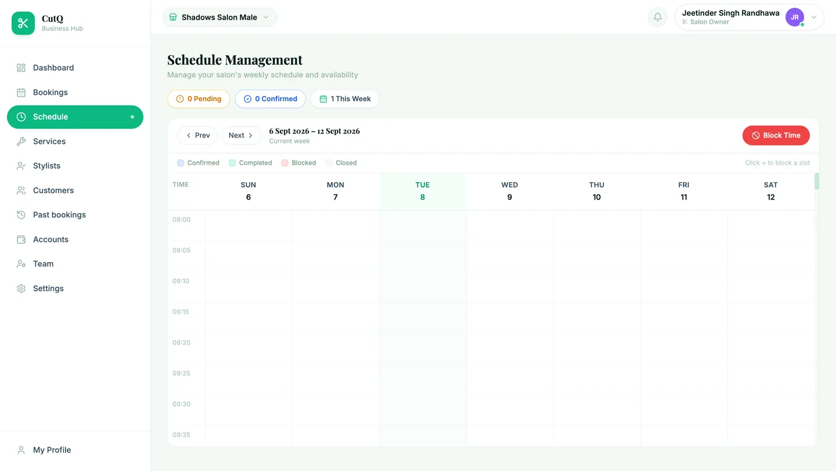Click the clock icon in Schedule item
Screen dimensions: 836x471
click(x=21, y=117)
